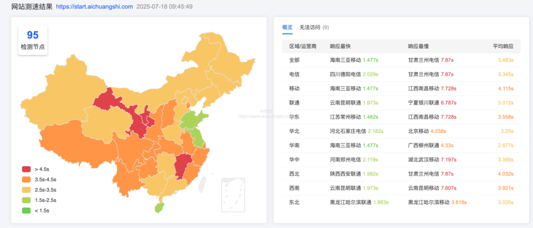533x228 pixels.
Task: Select the 西南 row label
Action: click(295, 189)
